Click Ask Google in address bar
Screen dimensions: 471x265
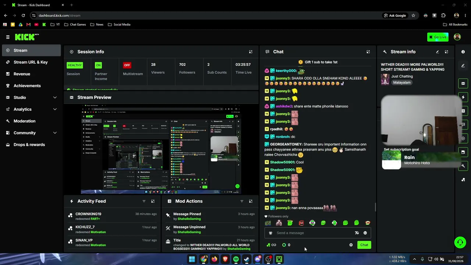[x=395, y=15]
